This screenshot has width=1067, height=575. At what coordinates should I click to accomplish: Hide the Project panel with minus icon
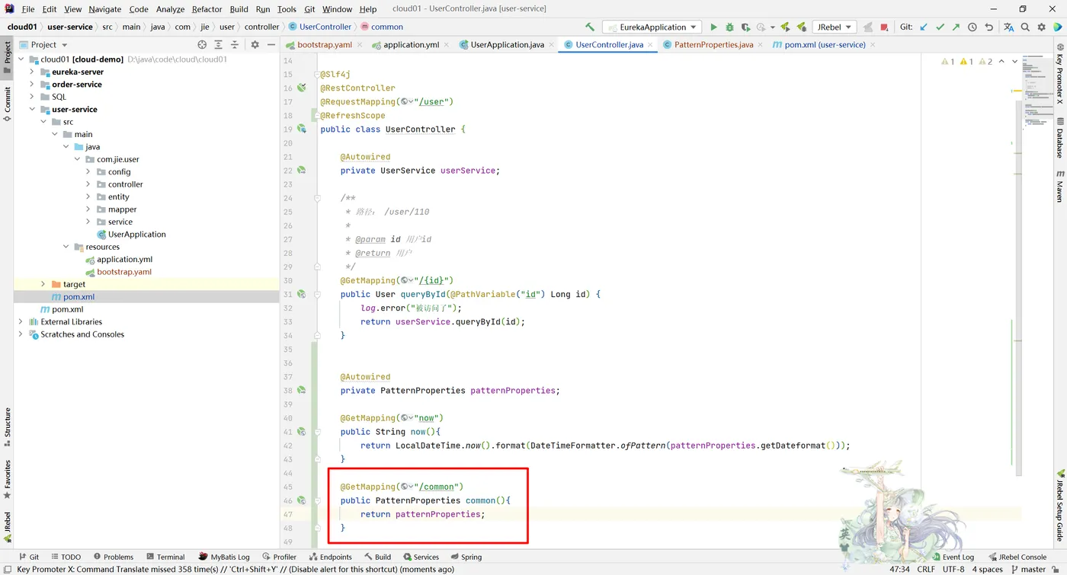point(271,45)
